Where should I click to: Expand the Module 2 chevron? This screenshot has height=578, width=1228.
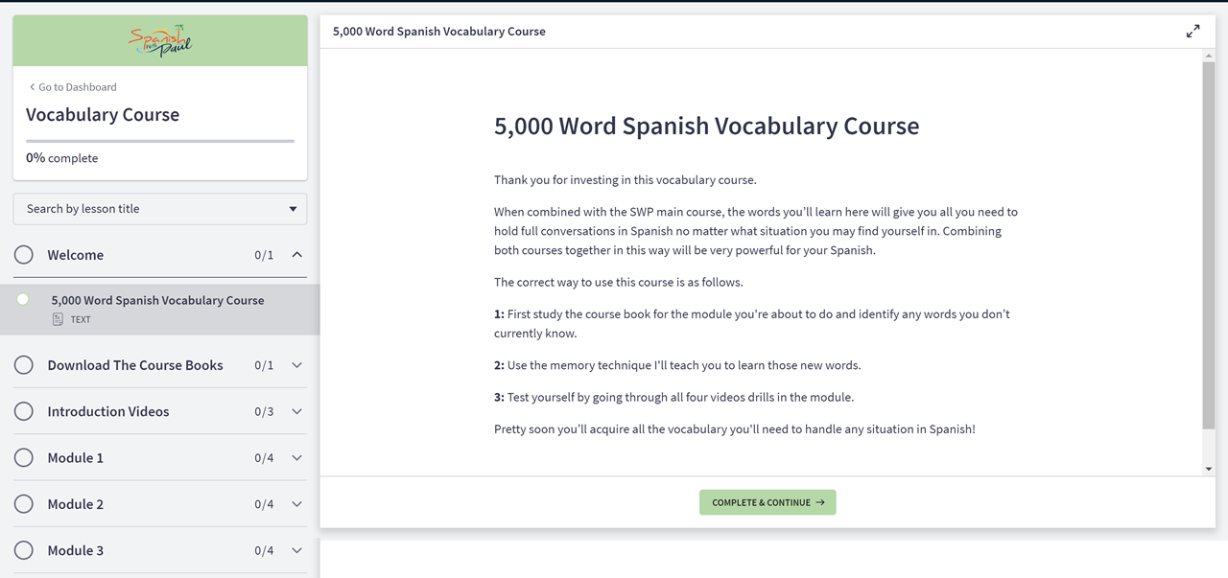click(296, 504)
